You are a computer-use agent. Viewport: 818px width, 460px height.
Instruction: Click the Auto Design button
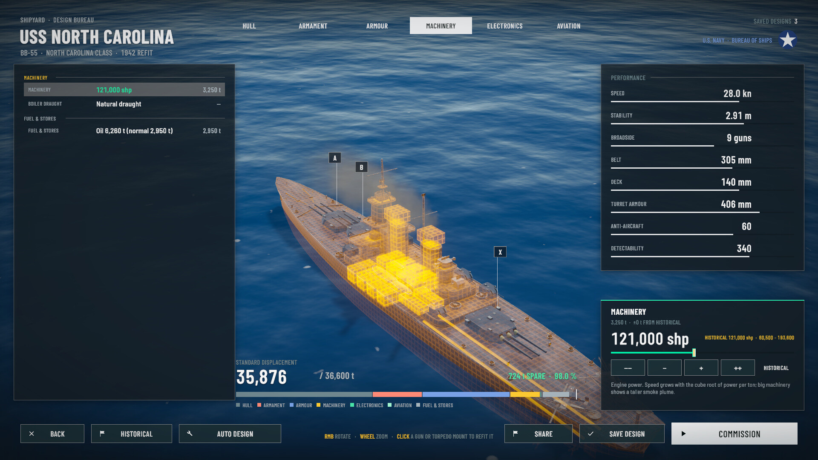point(230,434)
